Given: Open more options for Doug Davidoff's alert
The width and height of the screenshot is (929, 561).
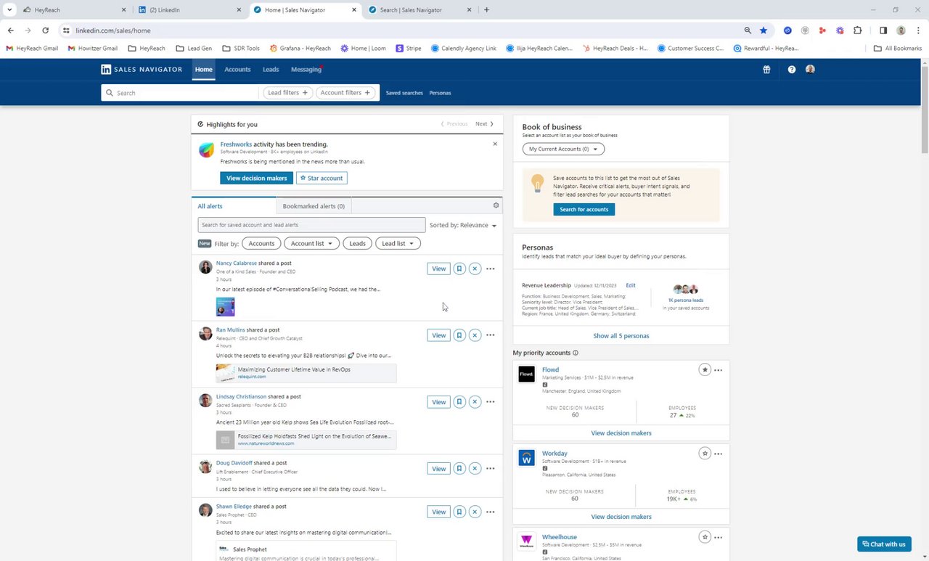Looking at the screenshot, I should 491,469.
